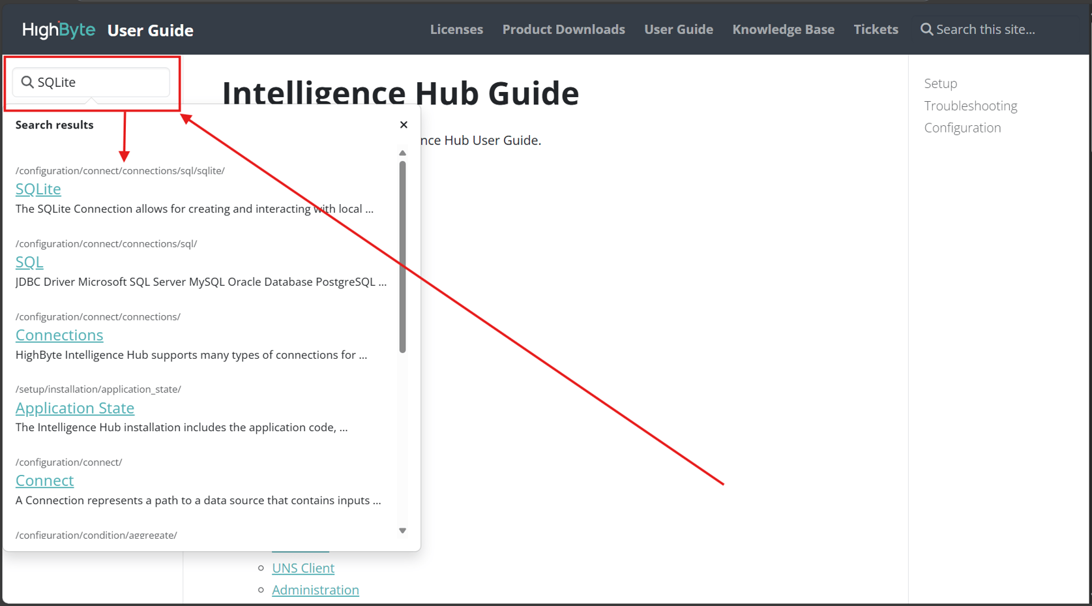Select Troubleshooting in the right sidebar
This screenshot has width=1092, height=606.
point(970,105)
